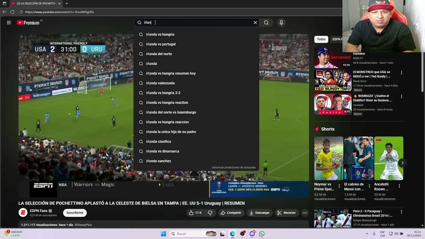Like the video with 11 K thumbs up

click(195, 213)
